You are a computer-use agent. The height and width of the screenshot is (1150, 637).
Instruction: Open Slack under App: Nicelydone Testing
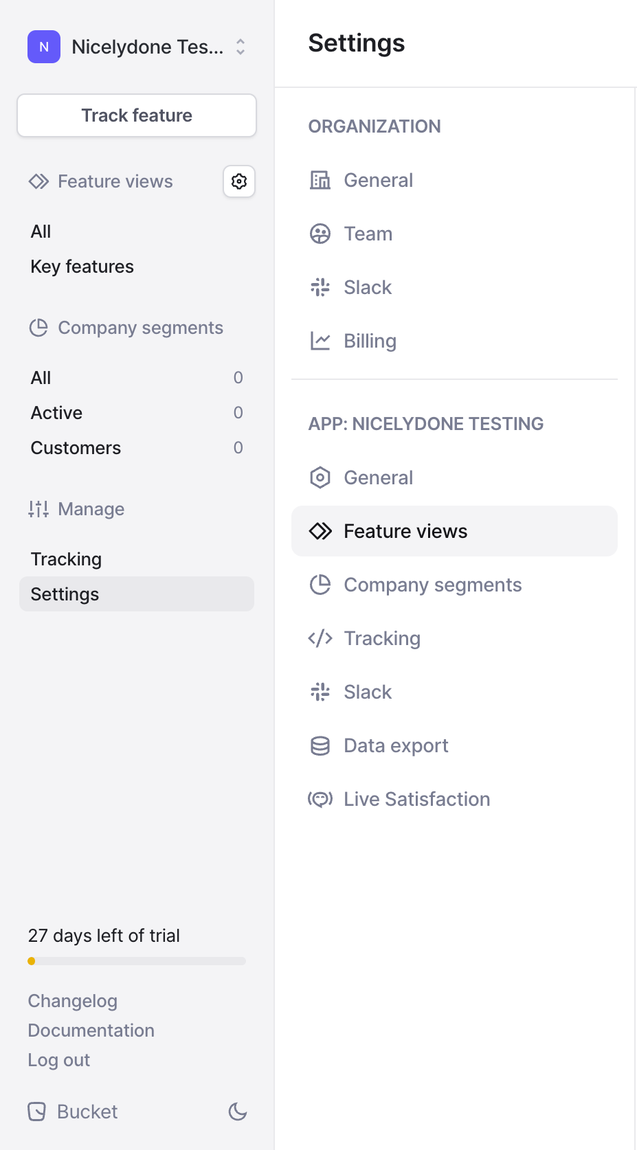tap(454, 692)
